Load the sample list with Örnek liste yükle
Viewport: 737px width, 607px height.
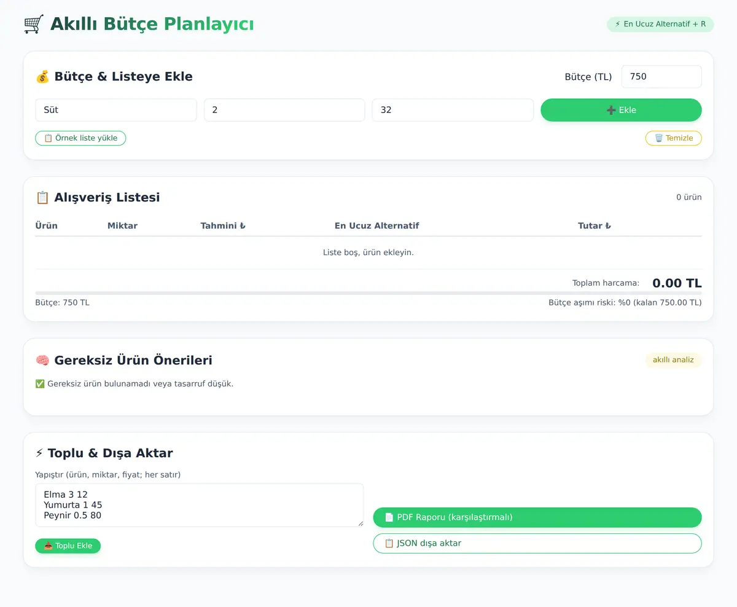point(80,138)
